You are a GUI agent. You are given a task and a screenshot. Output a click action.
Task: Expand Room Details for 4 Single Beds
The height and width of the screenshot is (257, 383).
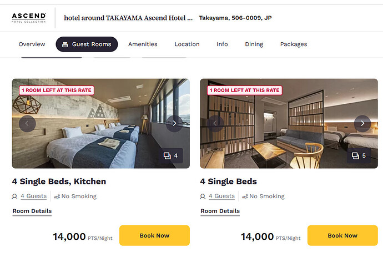pyautogui.click(x=220, y=211)
